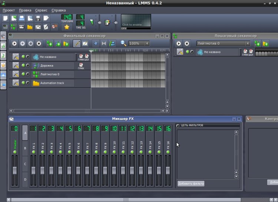The width and height of the screenshot is (278, 202).
Task: Switch mixer to bank B
Action: click(25, 149)
